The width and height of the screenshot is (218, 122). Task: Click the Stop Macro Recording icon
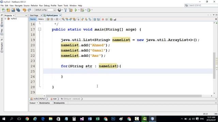107,19
